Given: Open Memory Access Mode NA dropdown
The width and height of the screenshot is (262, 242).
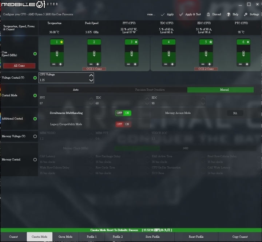Looking at the screenshot, I should pos(235,113).
